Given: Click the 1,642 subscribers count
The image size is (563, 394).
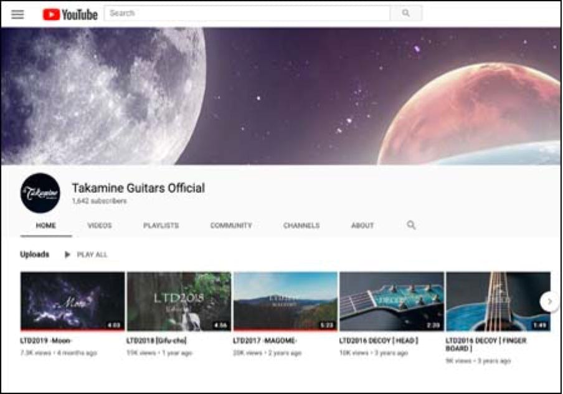Looking at the screenshot, I should [100, 201].
